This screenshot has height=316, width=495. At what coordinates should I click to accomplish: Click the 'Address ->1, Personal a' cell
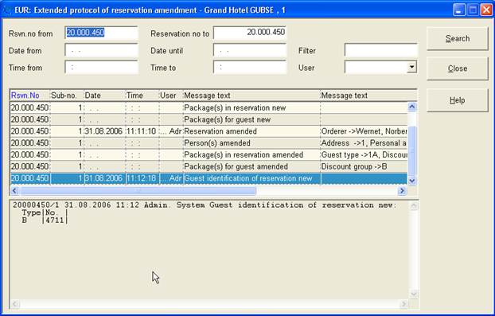pyautogui.click(x=364, y=143)
